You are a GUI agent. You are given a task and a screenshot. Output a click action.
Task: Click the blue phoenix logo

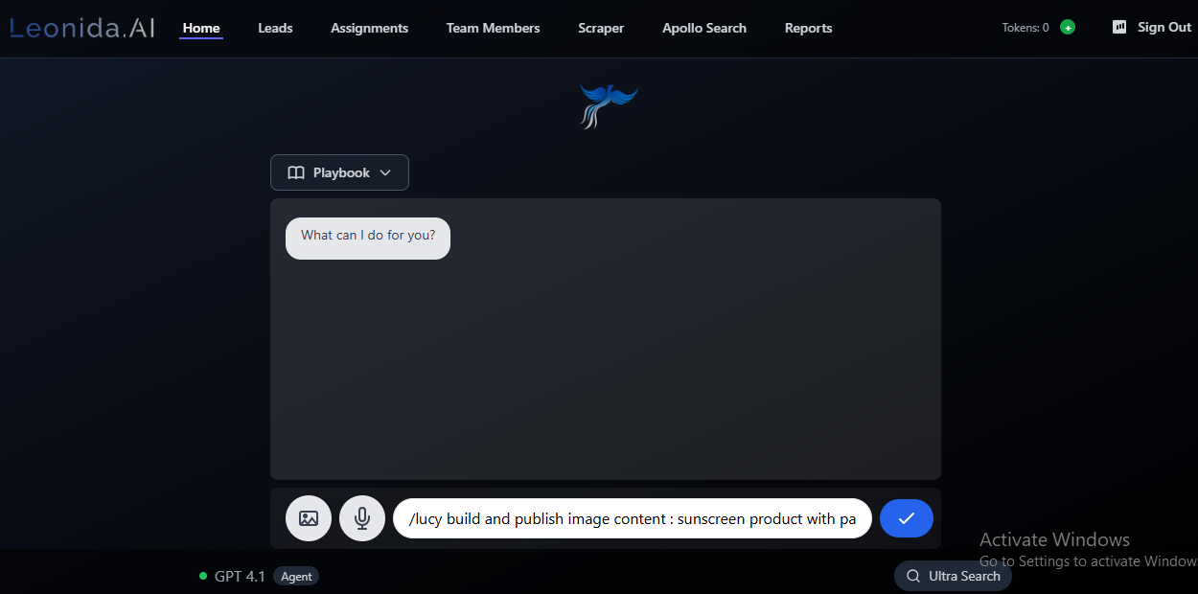[x=608, y=105]
